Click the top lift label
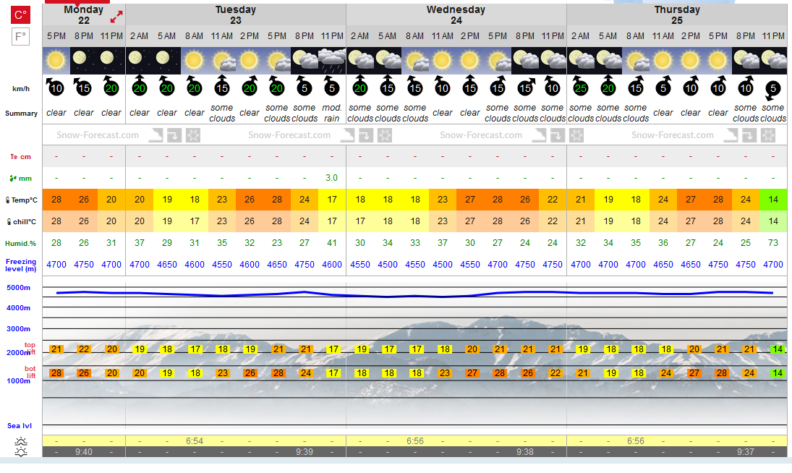Viewport: 792px width, 473px height. 30,348
